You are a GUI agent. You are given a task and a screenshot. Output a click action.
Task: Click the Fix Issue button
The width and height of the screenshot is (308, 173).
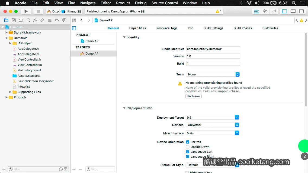194,96
